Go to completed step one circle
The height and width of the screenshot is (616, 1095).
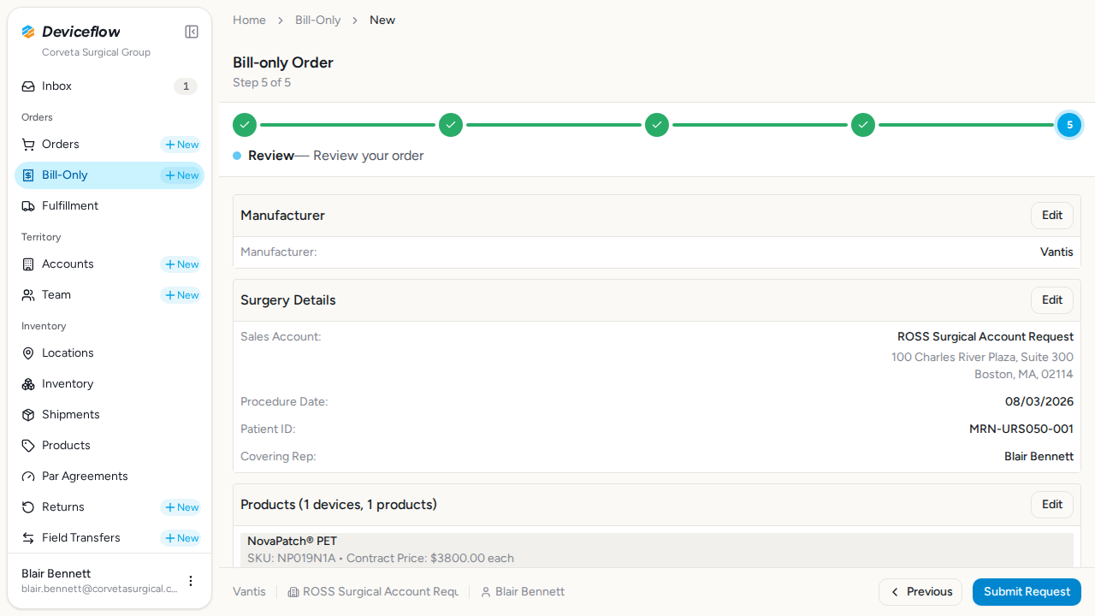(245, 125)
